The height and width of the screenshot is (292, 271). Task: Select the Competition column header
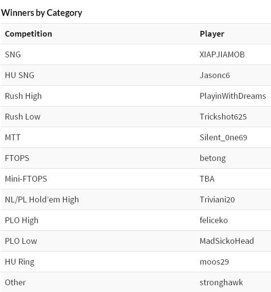[28, 34]
